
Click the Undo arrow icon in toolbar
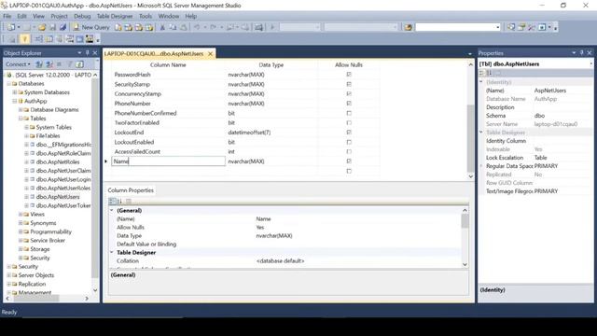point(197,27)
